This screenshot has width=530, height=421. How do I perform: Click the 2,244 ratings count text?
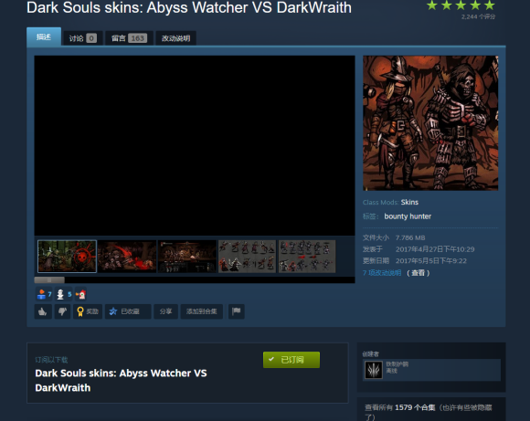point(478,16)
